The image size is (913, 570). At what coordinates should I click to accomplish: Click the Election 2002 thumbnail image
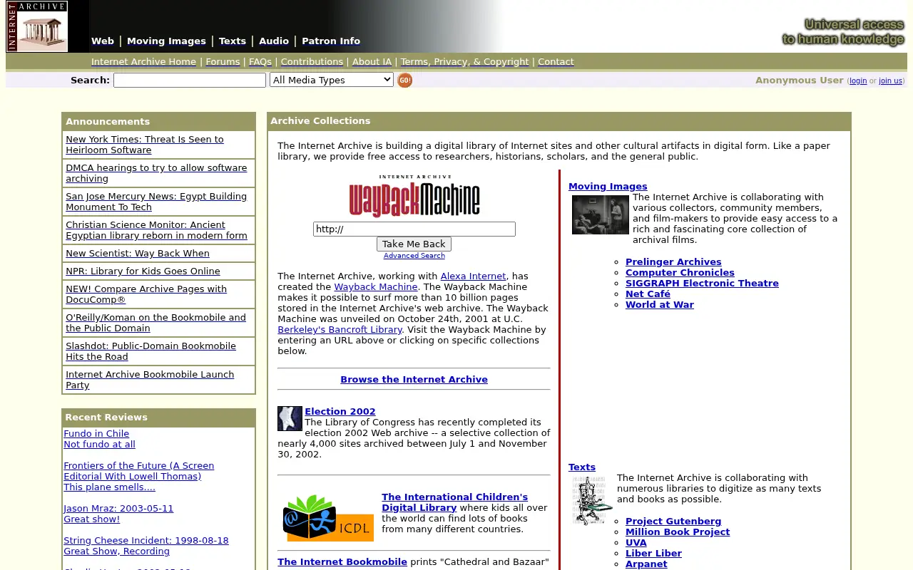(x=290, y=418)
